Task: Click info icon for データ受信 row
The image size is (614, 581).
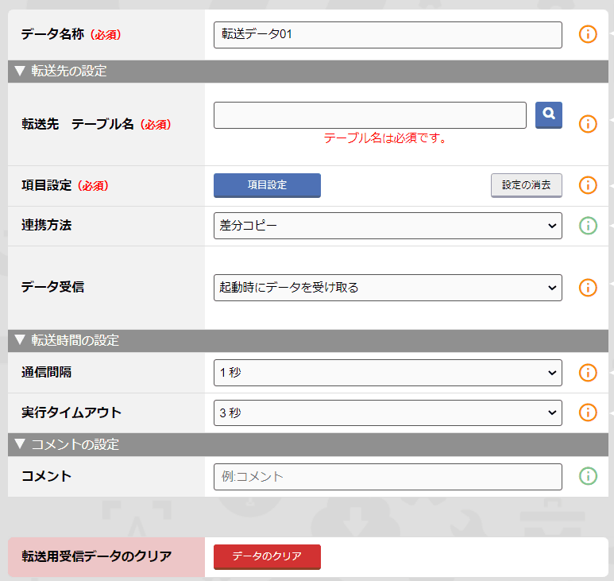Action: [x=587, y=288]
